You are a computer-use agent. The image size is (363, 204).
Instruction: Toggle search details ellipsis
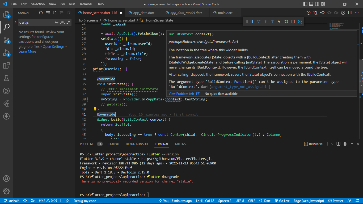click(69, 28)
